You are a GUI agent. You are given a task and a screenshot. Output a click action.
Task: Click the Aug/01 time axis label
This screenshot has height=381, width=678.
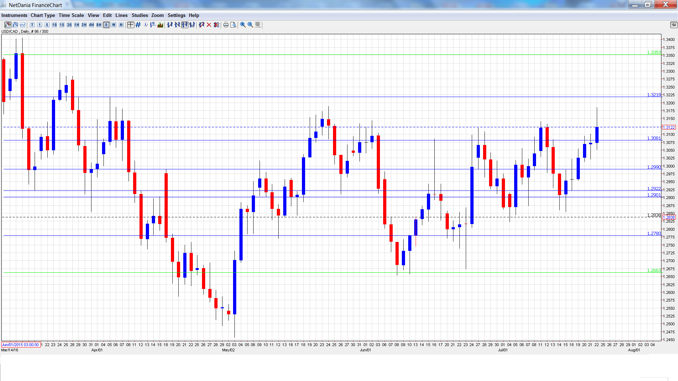point(634,350)
